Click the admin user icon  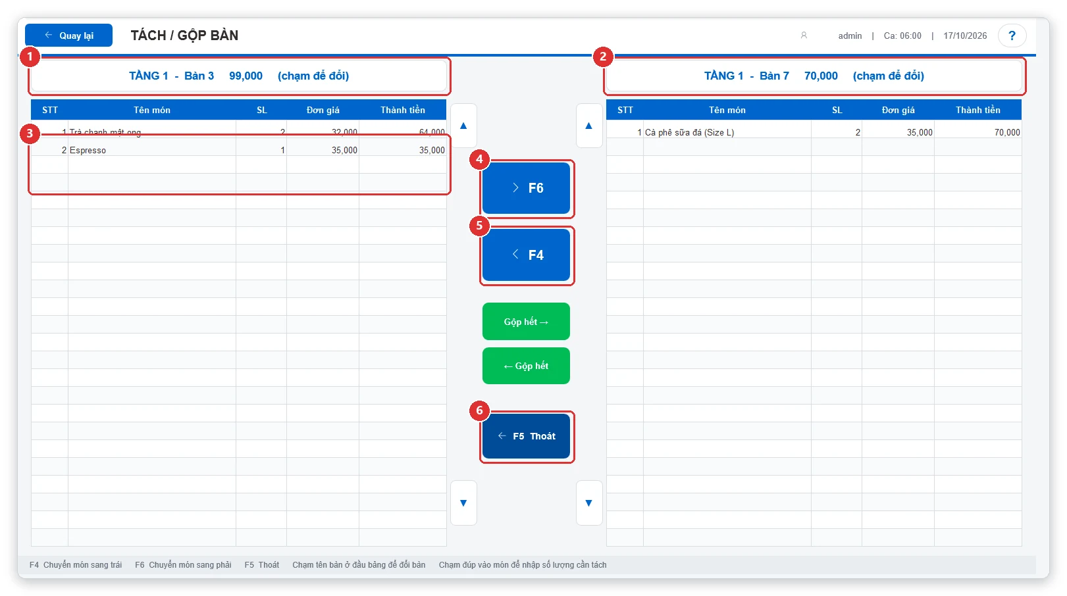[x=804, y=36]
